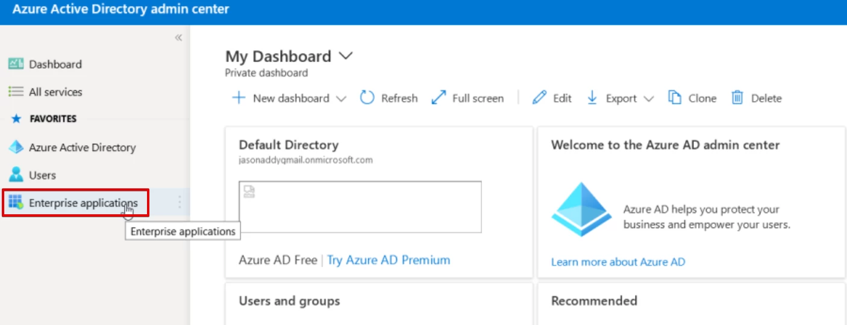Open Users in the sidebar
847x325 pixels.
[x=42, y=175]
